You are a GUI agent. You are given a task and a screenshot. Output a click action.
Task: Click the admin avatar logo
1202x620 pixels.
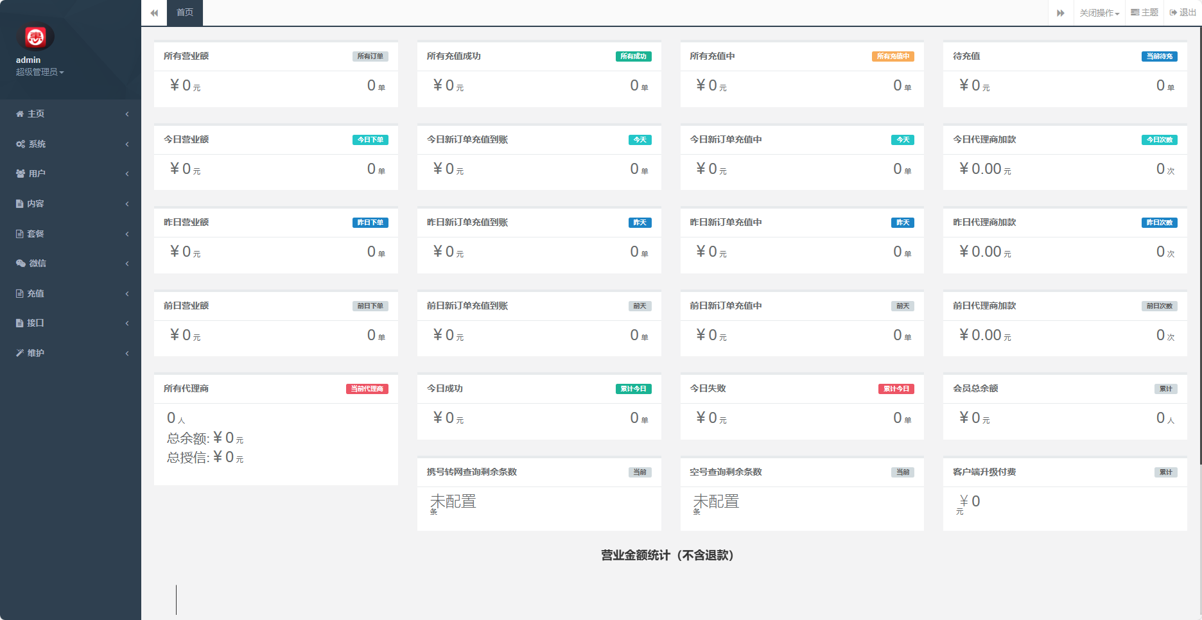pyautogui.click(x=35, y=37)
